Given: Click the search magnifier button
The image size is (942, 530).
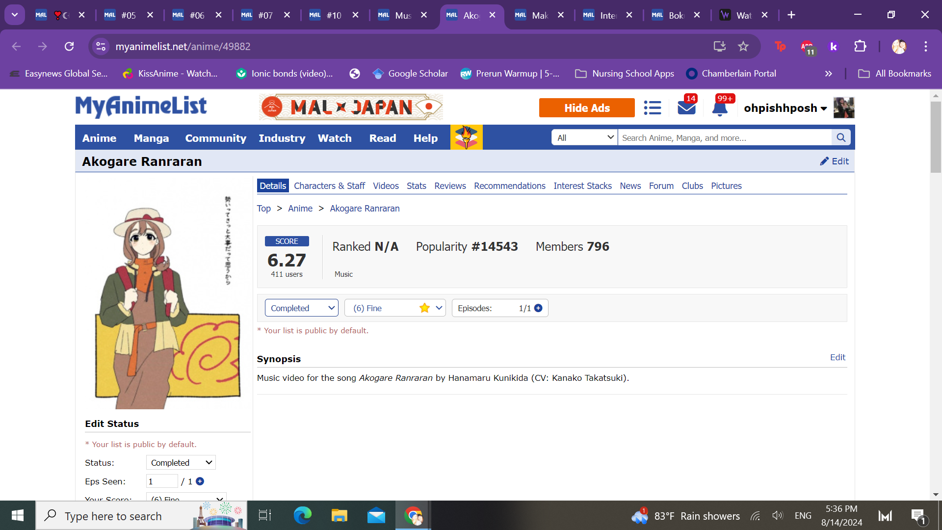Looking at the screenshot, I should click(x=841, y=138).
